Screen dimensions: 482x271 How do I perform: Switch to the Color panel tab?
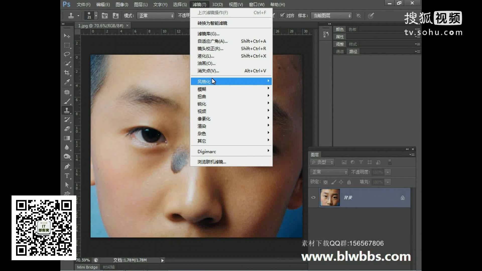[340, 29]
